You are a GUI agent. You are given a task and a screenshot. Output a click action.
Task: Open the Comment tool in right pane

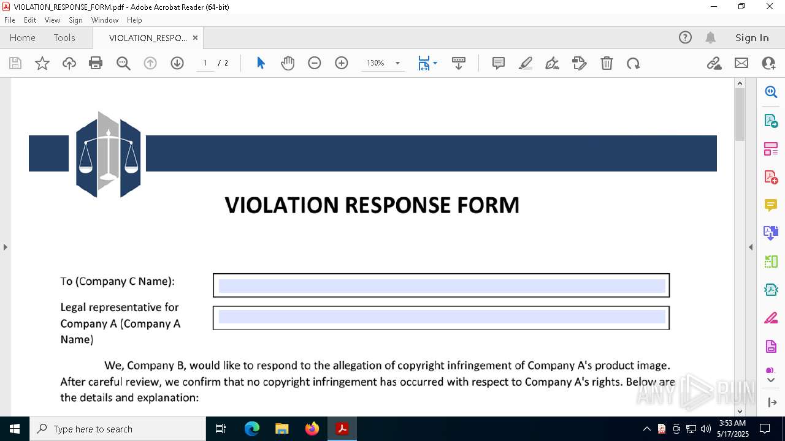click(x=771, y=205)
